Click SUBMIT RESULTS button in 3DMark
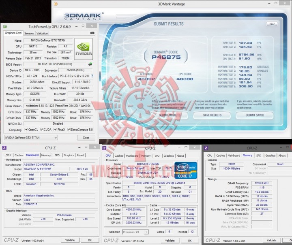292x245 pixels. click(x=169, y=115)
